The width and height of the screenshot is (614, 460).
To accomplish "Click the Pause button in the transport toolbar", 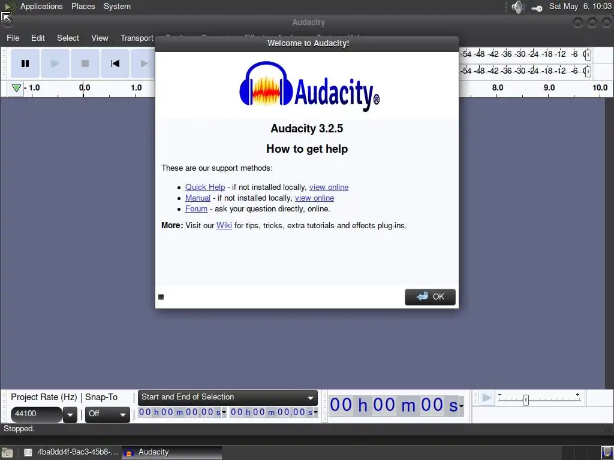I will [x=25, y=63].
